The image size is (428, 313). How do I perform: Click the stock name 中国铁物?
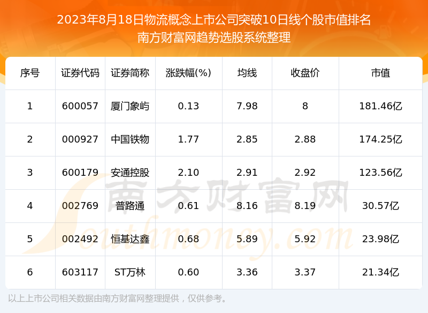tap(130, 139)
